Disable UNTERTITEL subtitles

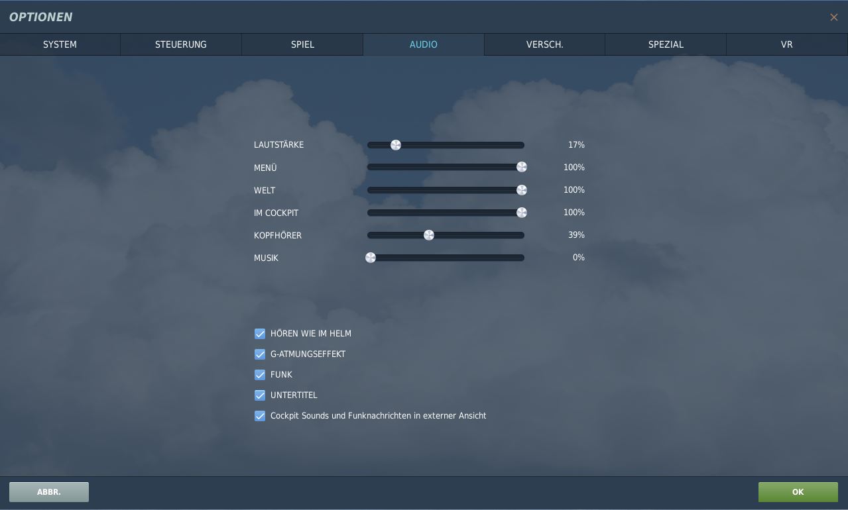260,395
